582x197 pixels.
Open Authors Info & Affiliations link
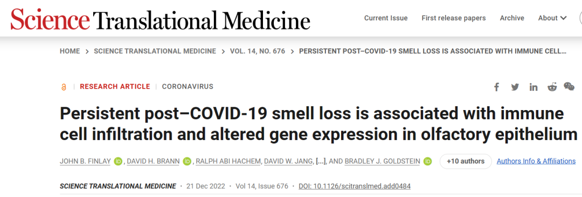(x=536, y=161)
